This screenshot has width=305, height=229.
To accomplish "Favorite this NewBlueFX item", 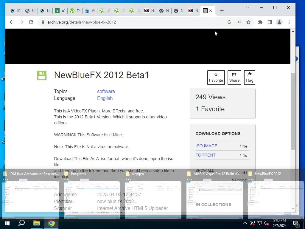I will coord(216,78).
